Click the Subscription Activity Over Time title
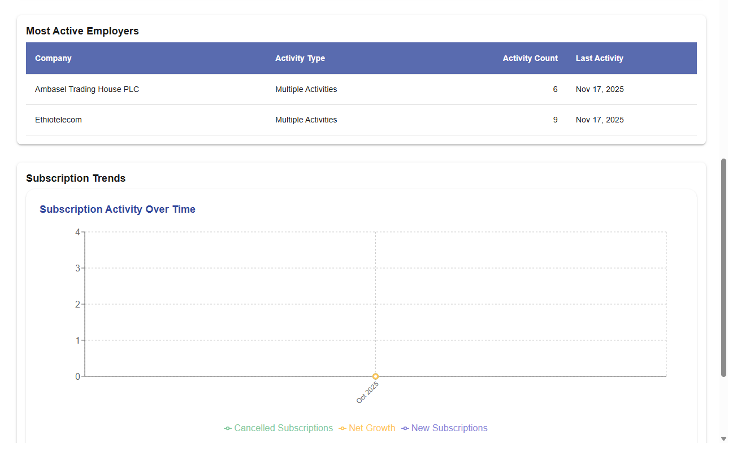750x452 pixels. 118,209
